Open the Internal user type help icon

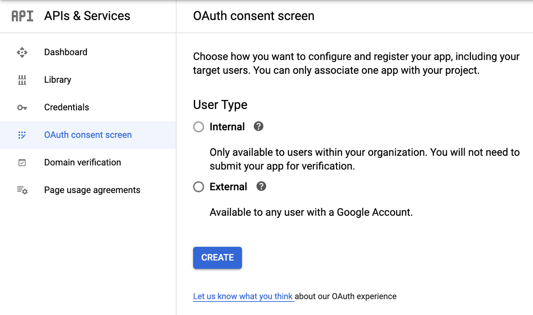click(x=258, y=127)
